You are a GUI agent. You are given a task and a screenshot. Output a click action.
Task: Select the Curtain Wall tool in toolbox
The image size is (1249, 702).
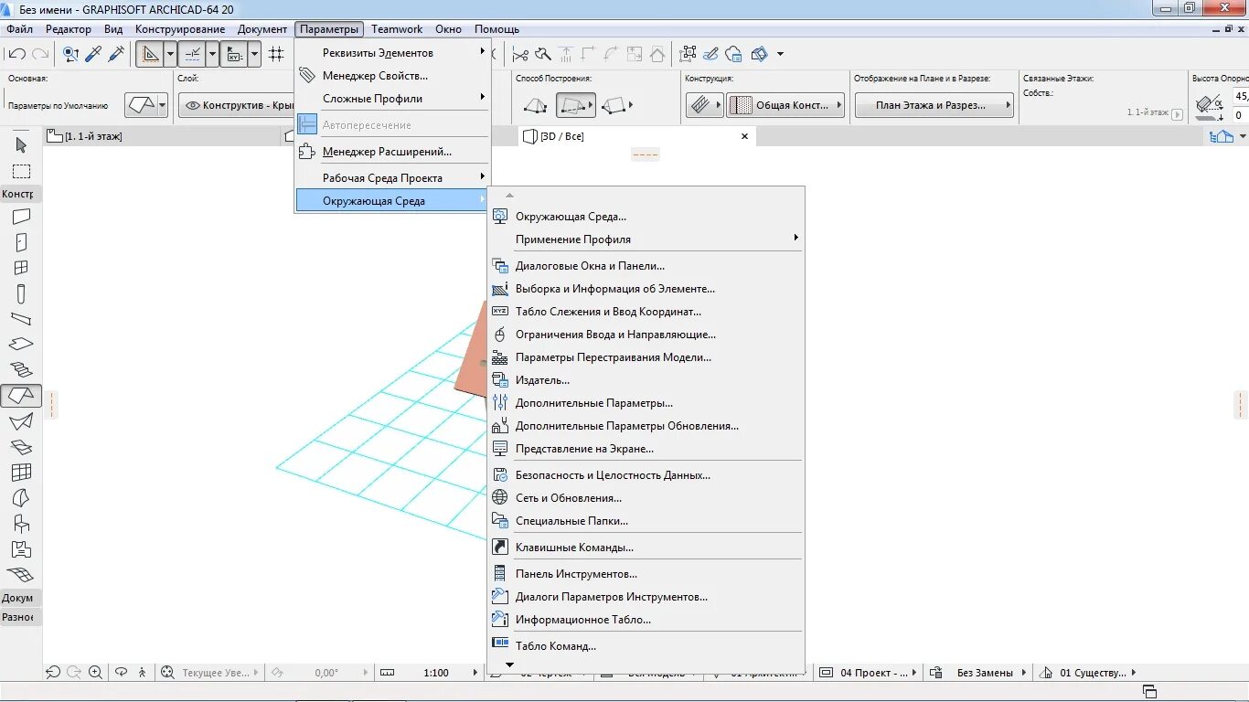pos(21,473)
